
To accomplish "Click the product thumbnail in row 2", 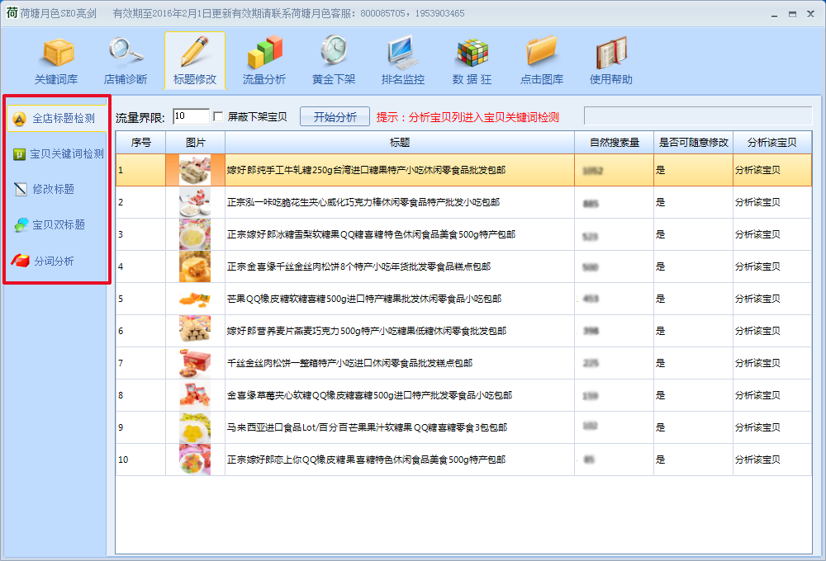I will coord(196,201).
